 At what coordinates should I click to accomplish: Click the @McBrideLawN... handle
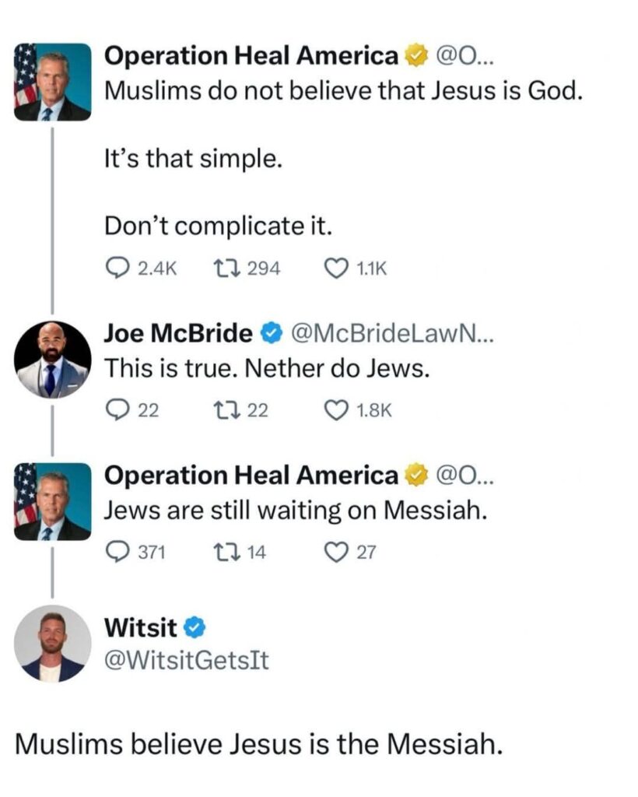coord(391,334)
